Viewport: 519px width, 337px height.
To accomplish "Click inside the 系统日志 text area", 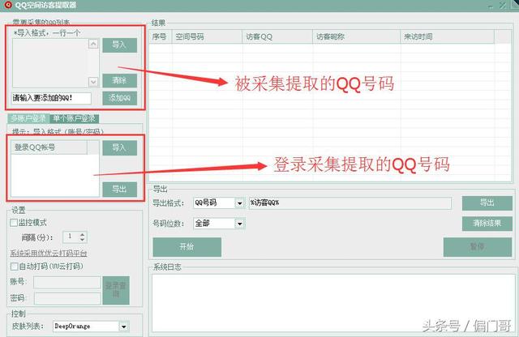I will (333, 303).
